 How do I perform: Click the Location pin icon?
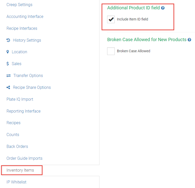click(8, 52)
